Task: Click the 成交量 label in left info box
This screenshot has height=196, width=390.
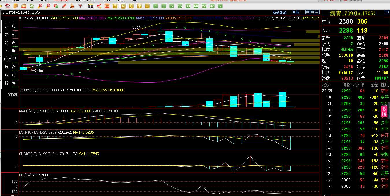Action: tap(10, 59)
